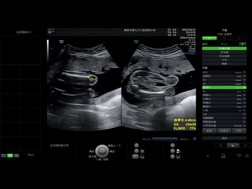Click the 电影 trackball mode label

point(106,159)
